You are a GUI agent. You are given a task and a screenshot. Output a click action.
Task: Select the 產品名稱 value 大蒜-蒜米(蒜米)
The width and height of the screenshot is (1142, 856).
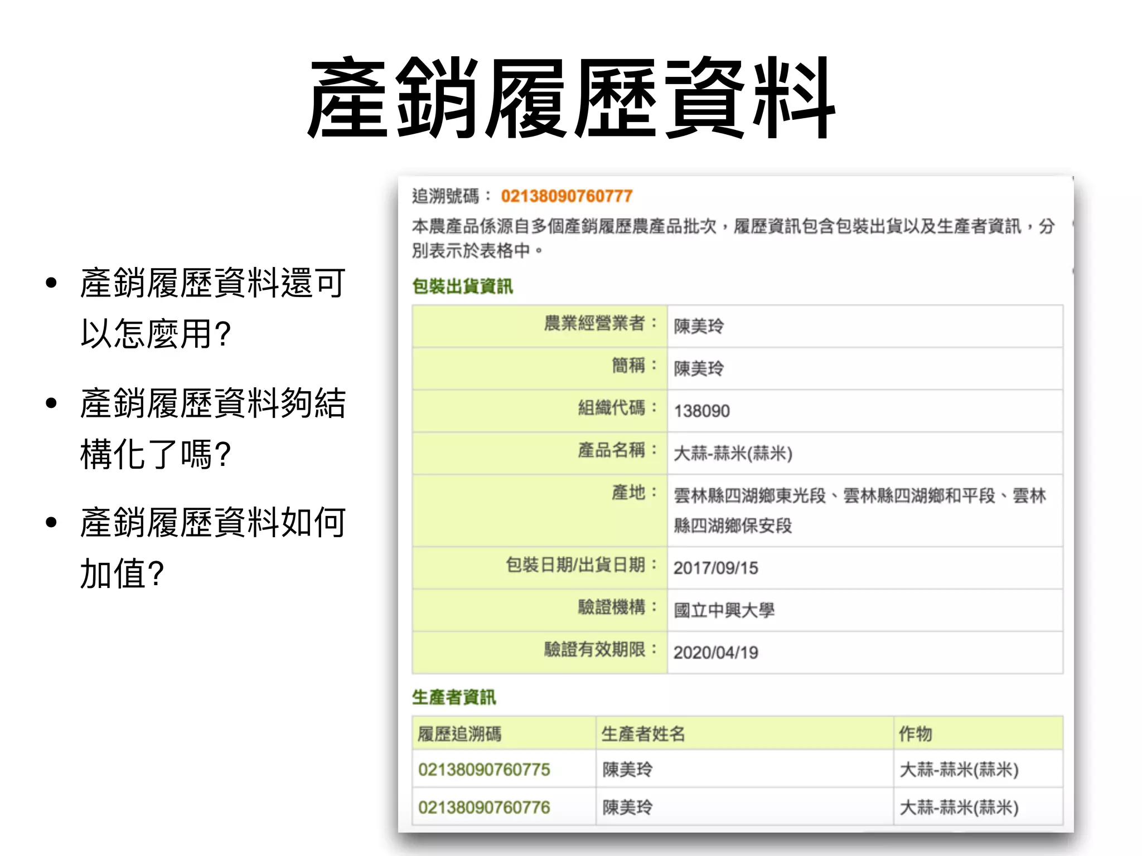(x=733, y=453)
